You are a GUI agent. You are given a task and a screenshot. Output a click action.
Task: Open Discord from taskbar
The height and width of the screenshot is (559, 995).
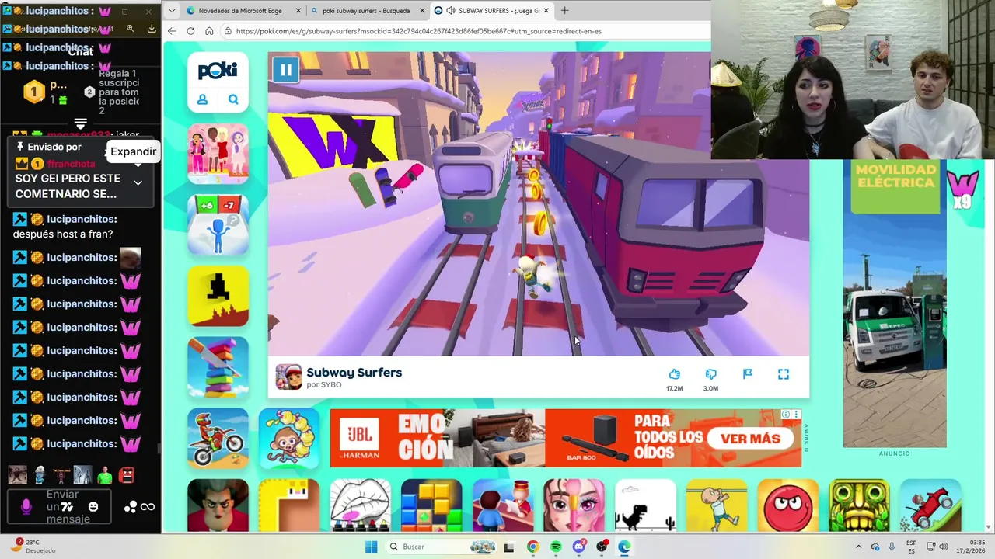click(579, 547)
